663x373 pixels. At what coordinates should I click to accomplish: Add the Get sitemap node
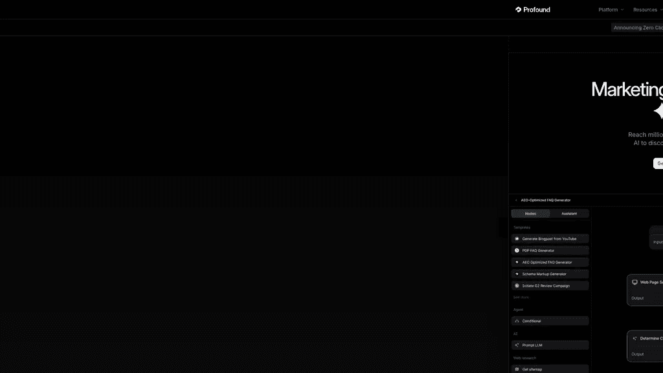coord(550,369)
